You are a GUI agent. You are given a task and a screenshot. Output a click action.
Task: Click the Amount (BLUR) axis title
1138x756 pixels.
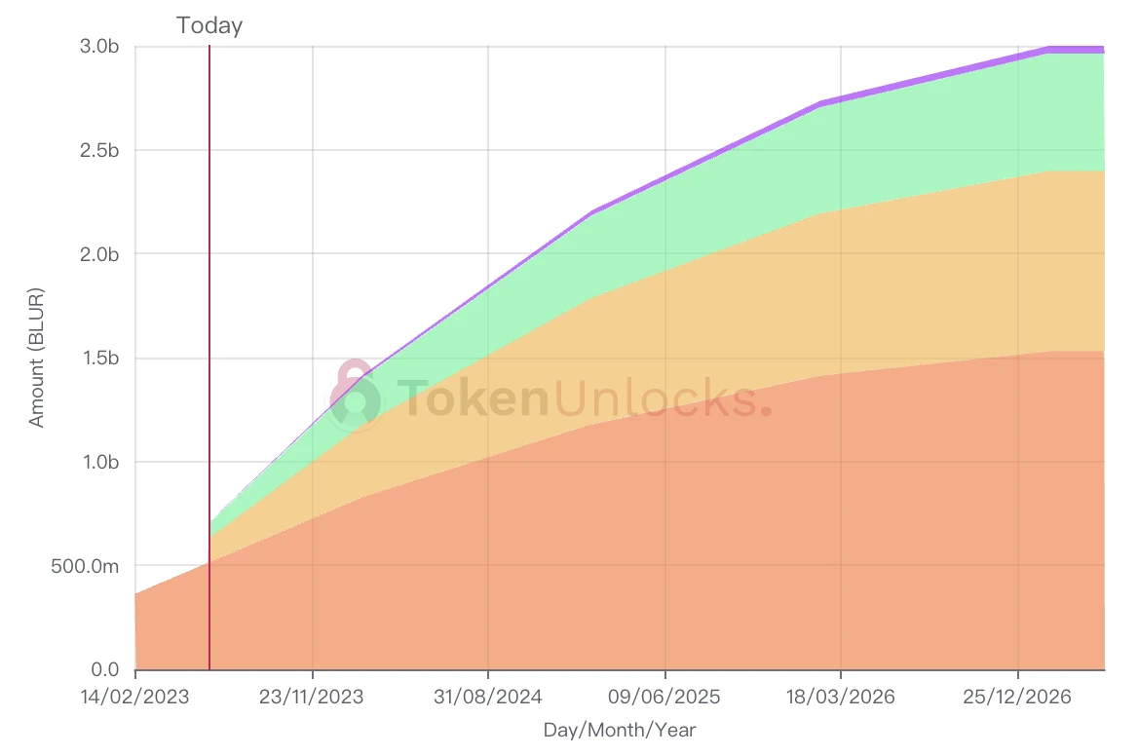point(37,358)
